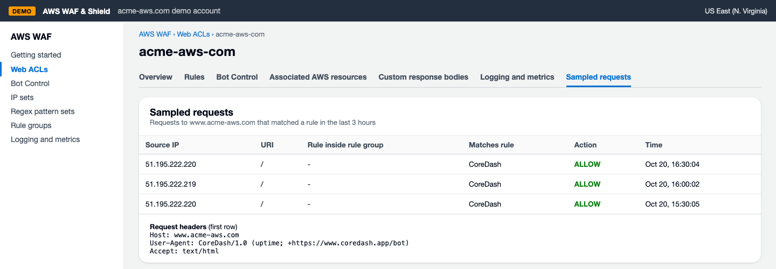Viewport: 776px width, 269px height.
Task: Click CoreDash in the 16:00:02 row
Action: 485,184
